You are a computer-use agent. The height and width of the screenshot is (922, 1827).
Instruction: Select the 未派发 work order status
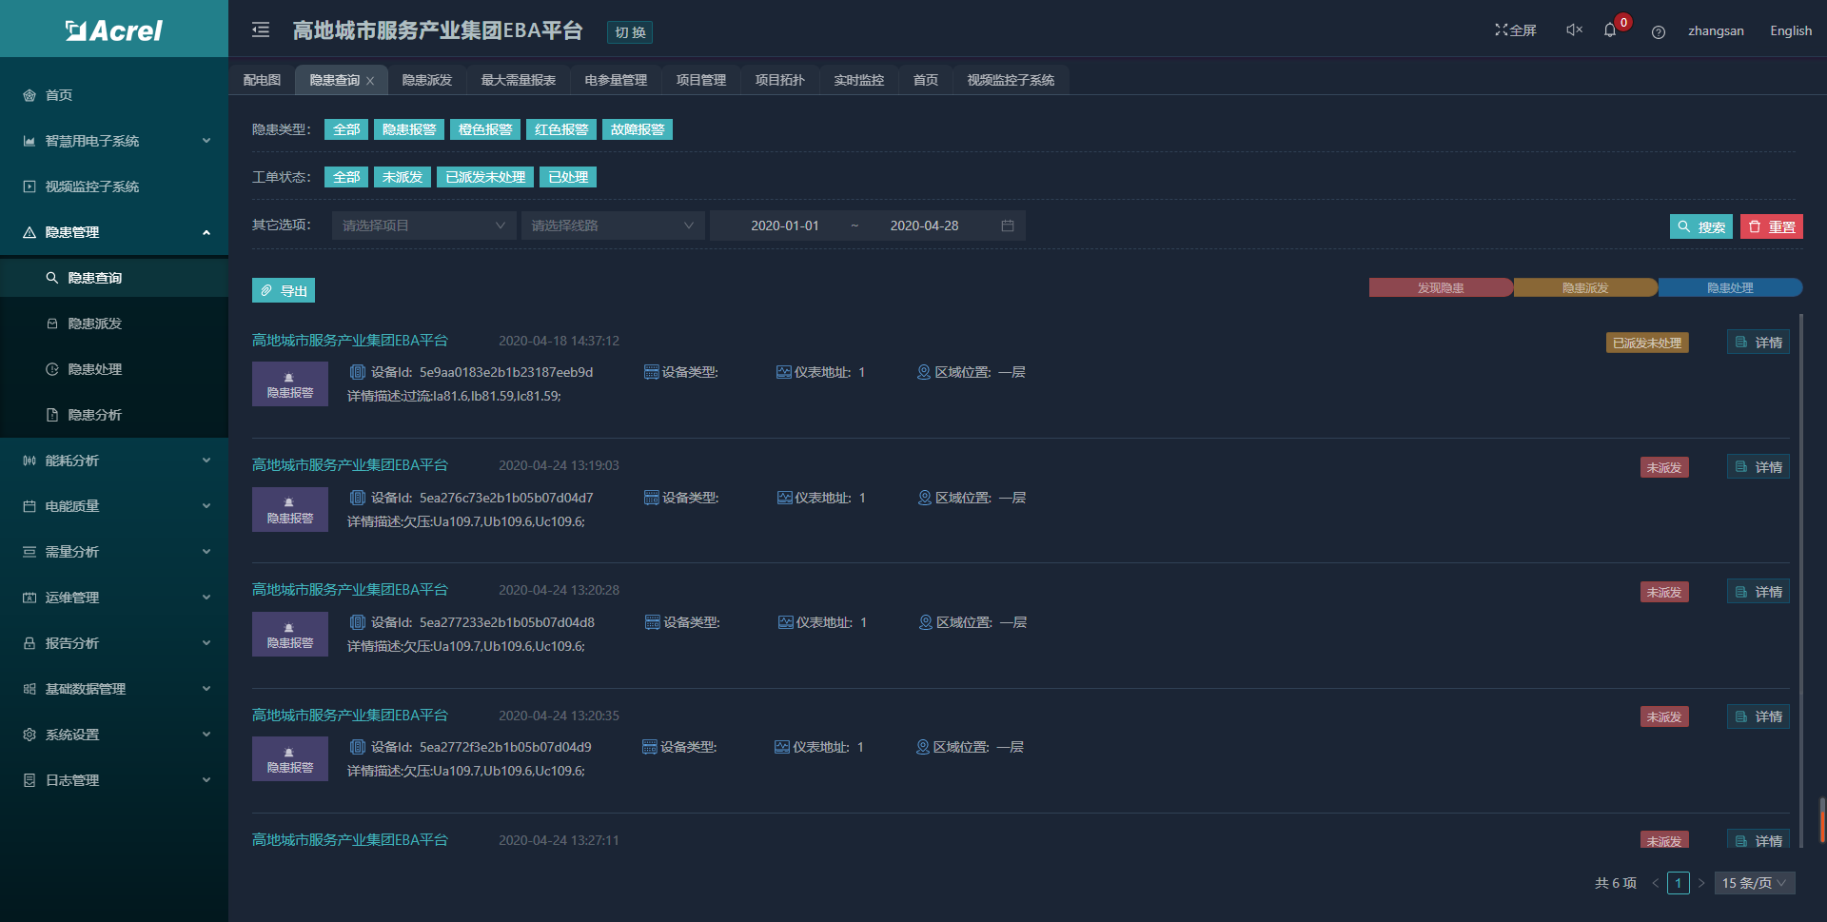point(402,177)
